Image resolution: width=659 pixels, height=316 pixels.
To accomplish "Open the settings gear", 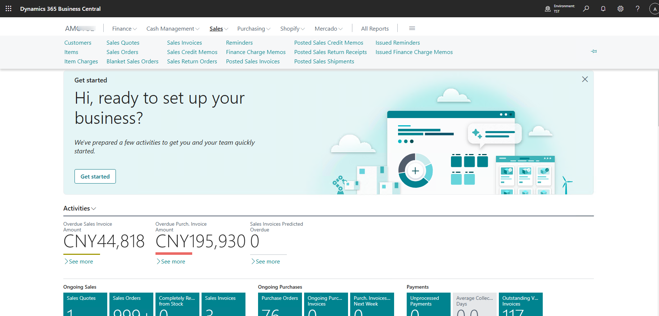I will [x=620, y=9].
